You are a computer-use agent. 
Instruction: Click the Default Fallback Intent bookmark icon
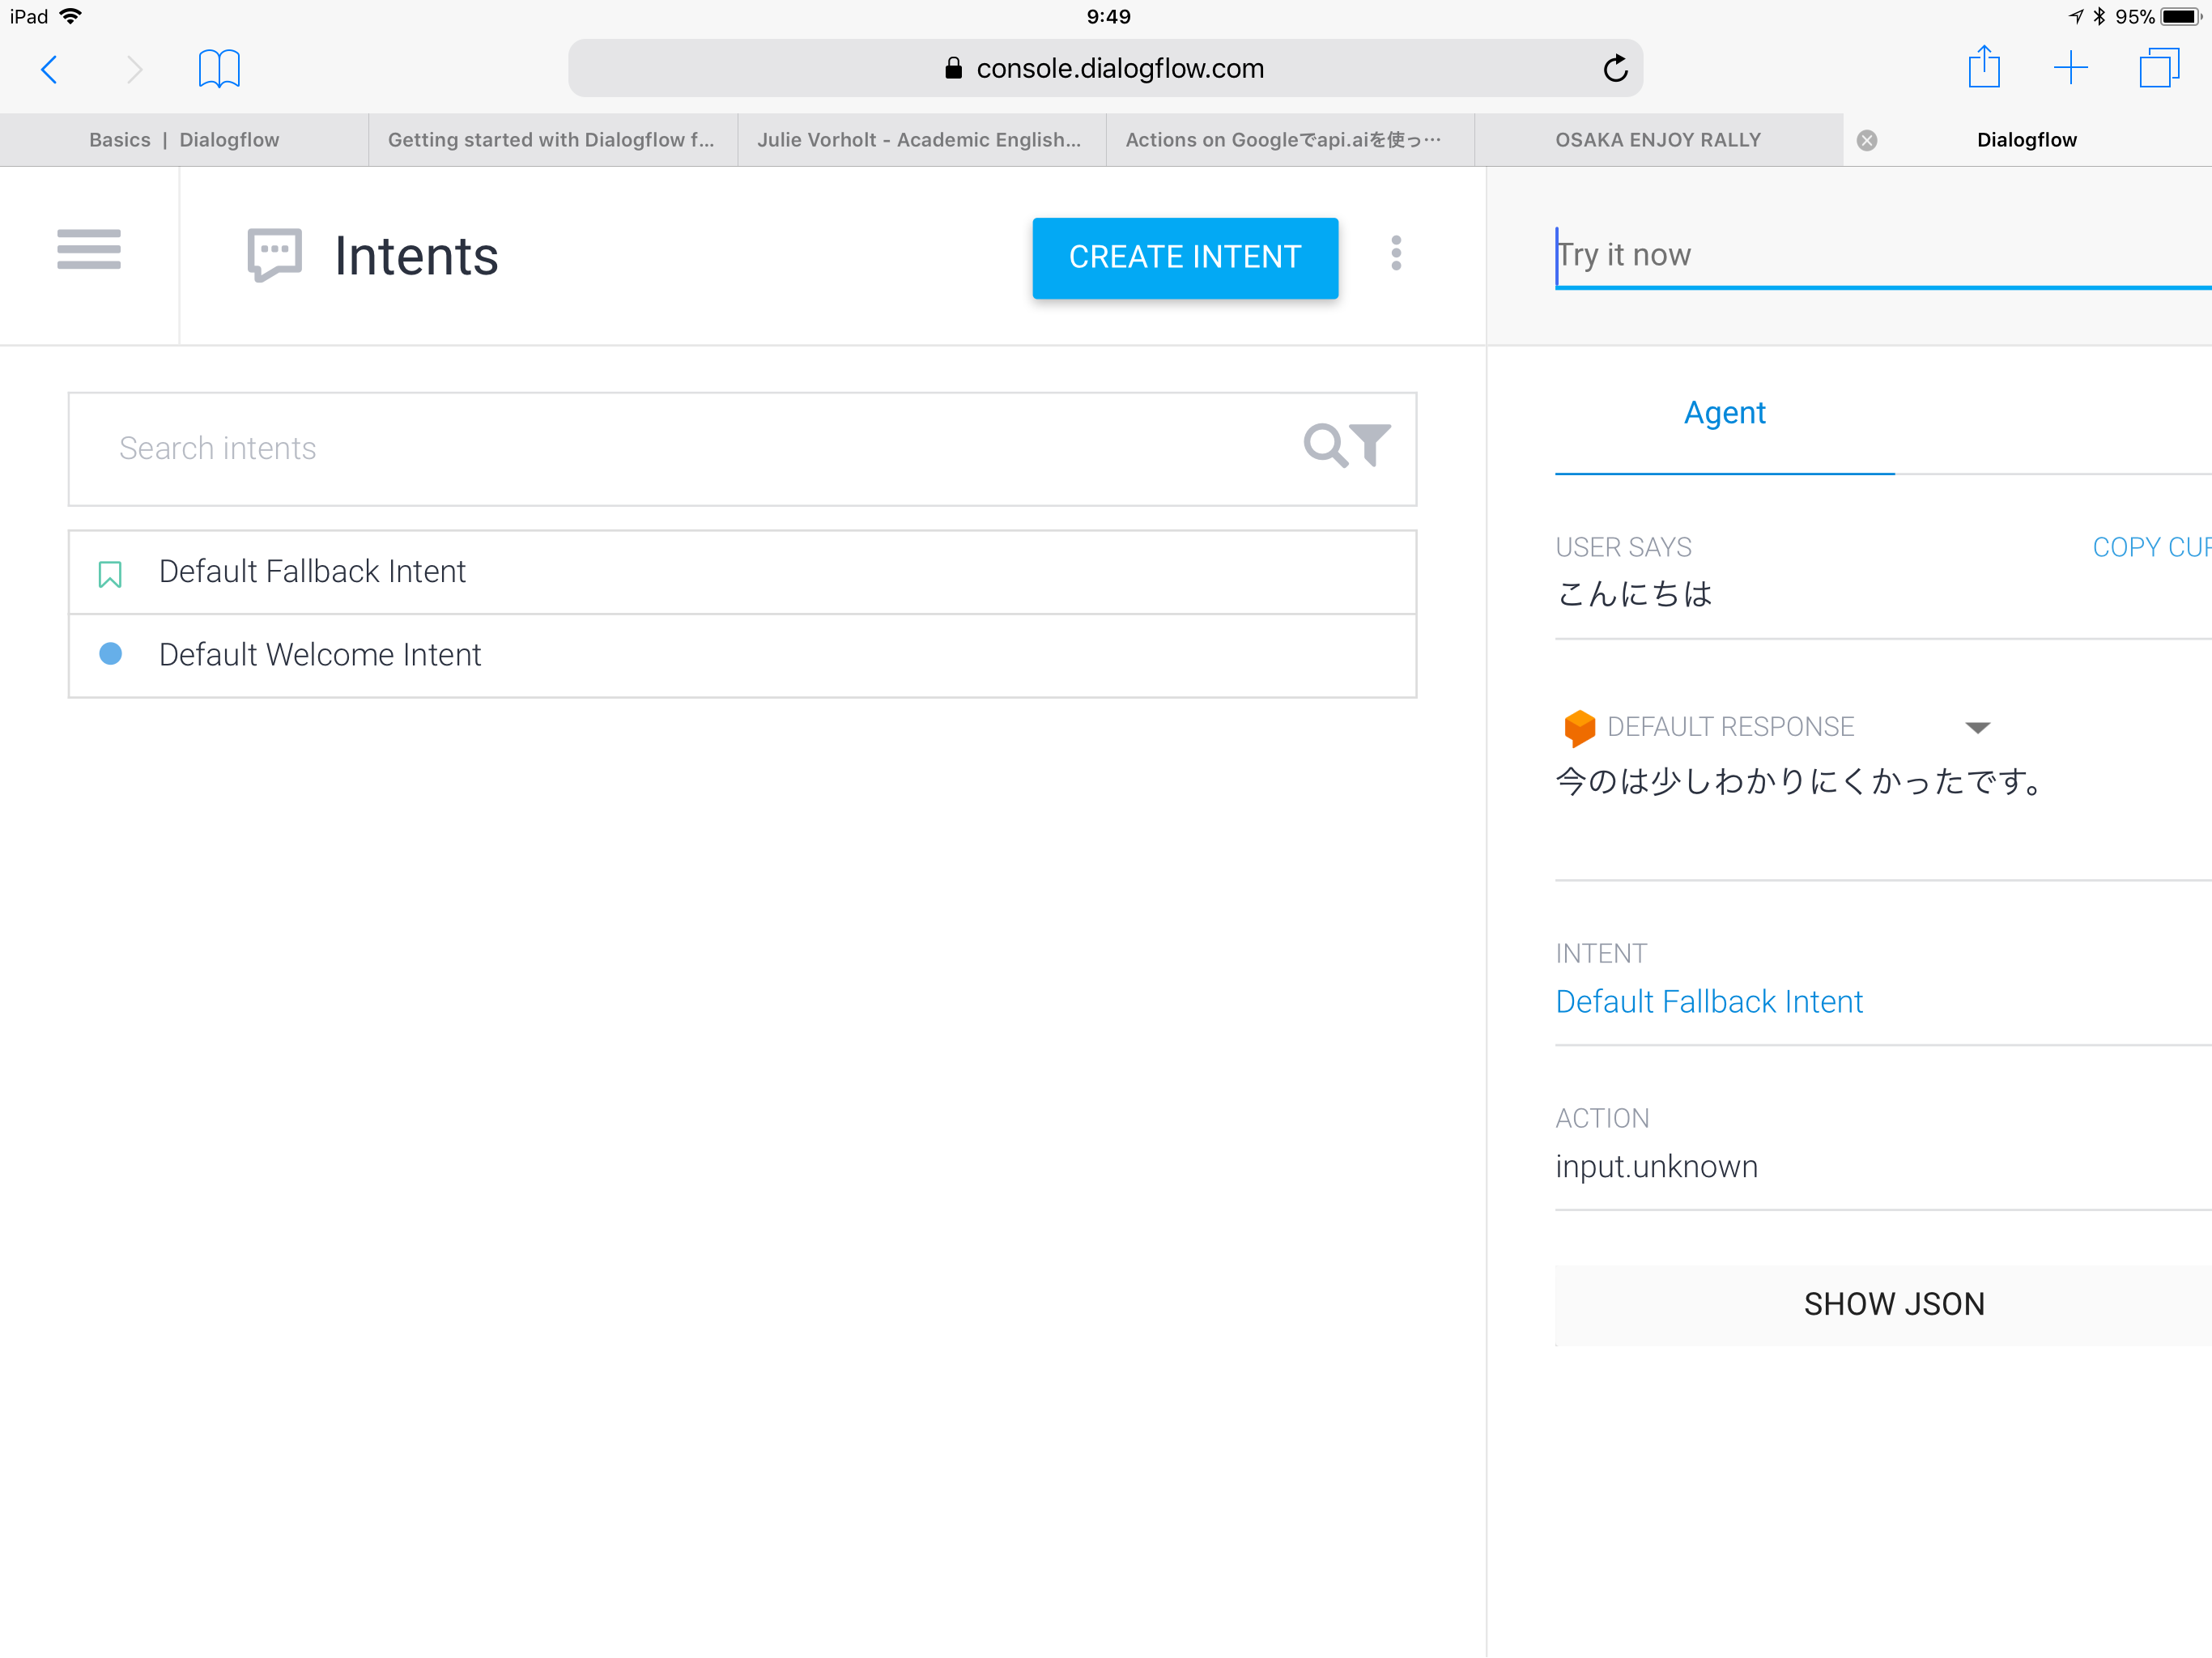[x=110, y=574]
